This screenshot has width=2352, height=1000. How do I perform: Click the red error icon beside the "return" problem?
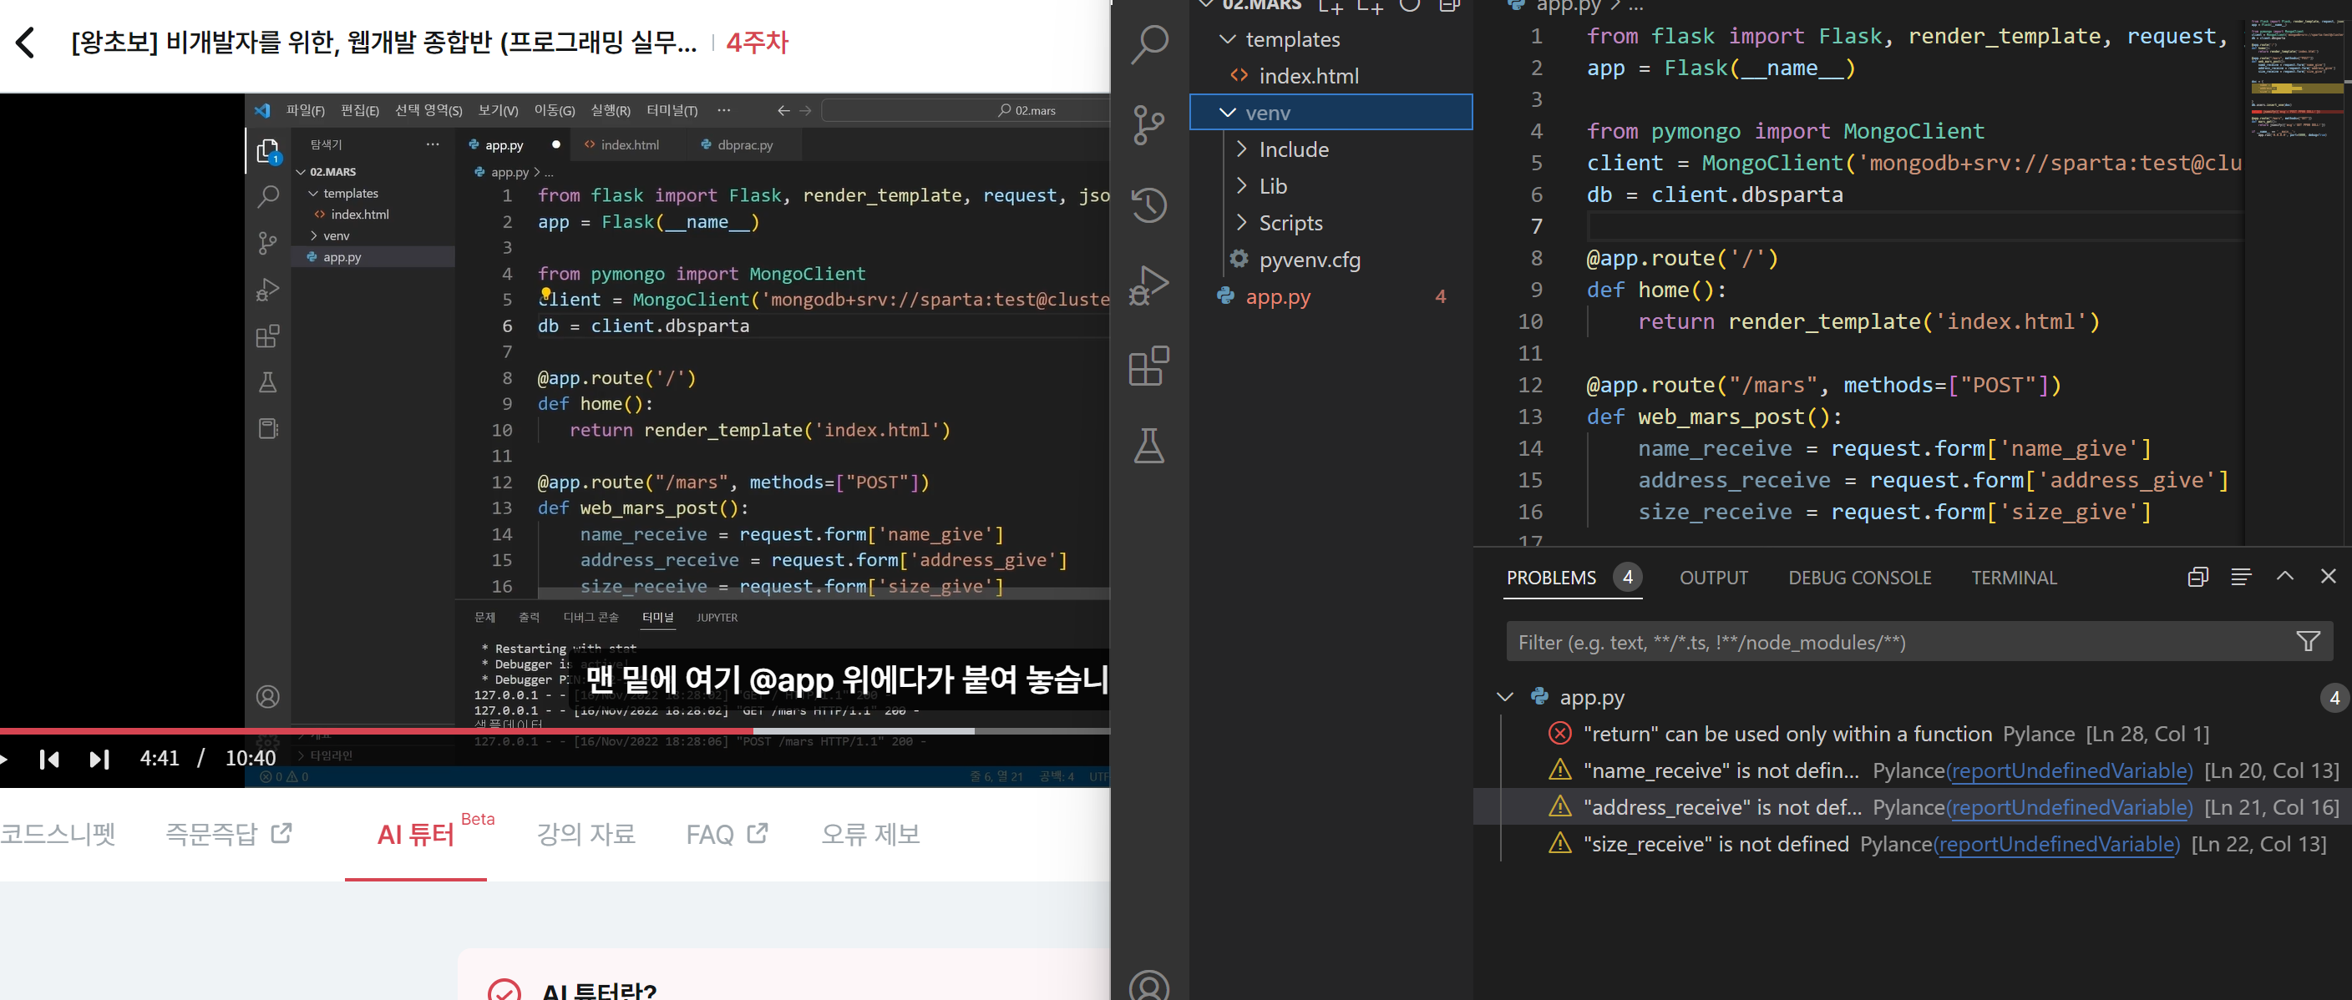click(x=1559, y=734)
